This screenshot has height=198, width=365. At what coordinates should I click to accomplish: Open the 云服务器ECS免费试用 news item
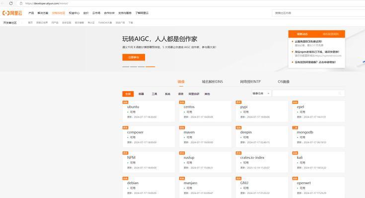click(308, 42)
